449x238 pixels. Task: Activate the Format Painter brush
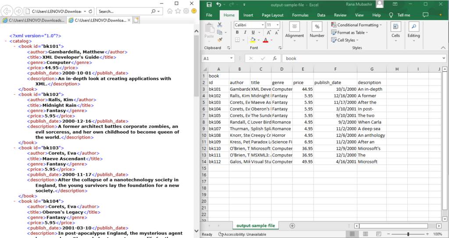pyautogui.click(x=220, y=40)
